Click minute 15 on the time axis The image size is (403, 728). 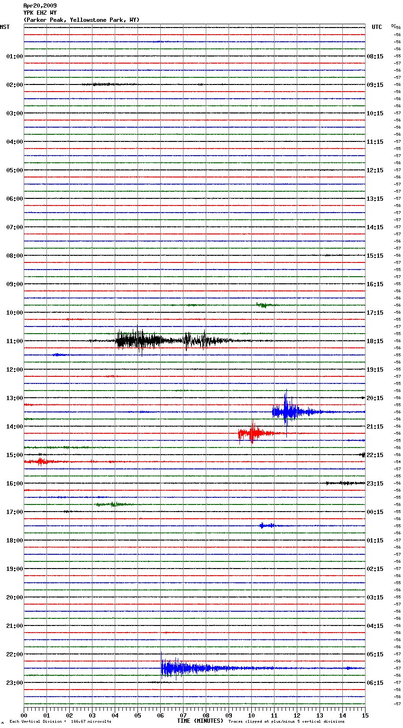pyautogui.click(x=365, y=715)
